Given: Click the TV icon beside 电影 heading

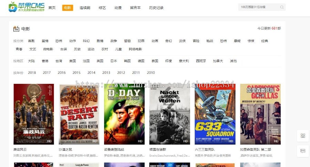Looking at the screenshot, I should 16,29.
